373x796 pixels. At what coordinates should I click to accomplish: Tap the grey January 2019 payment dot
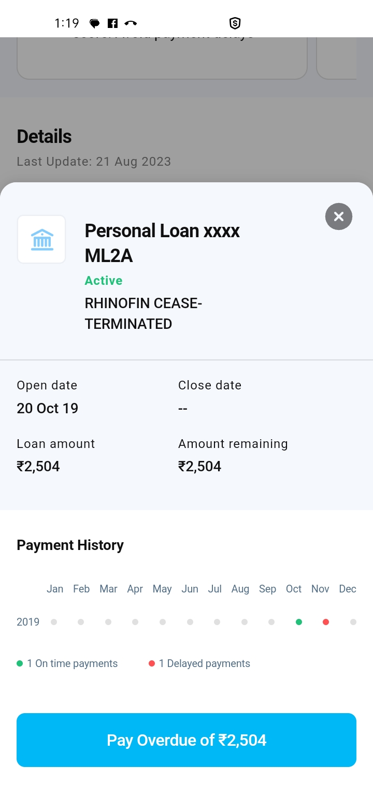click(54, 622)
